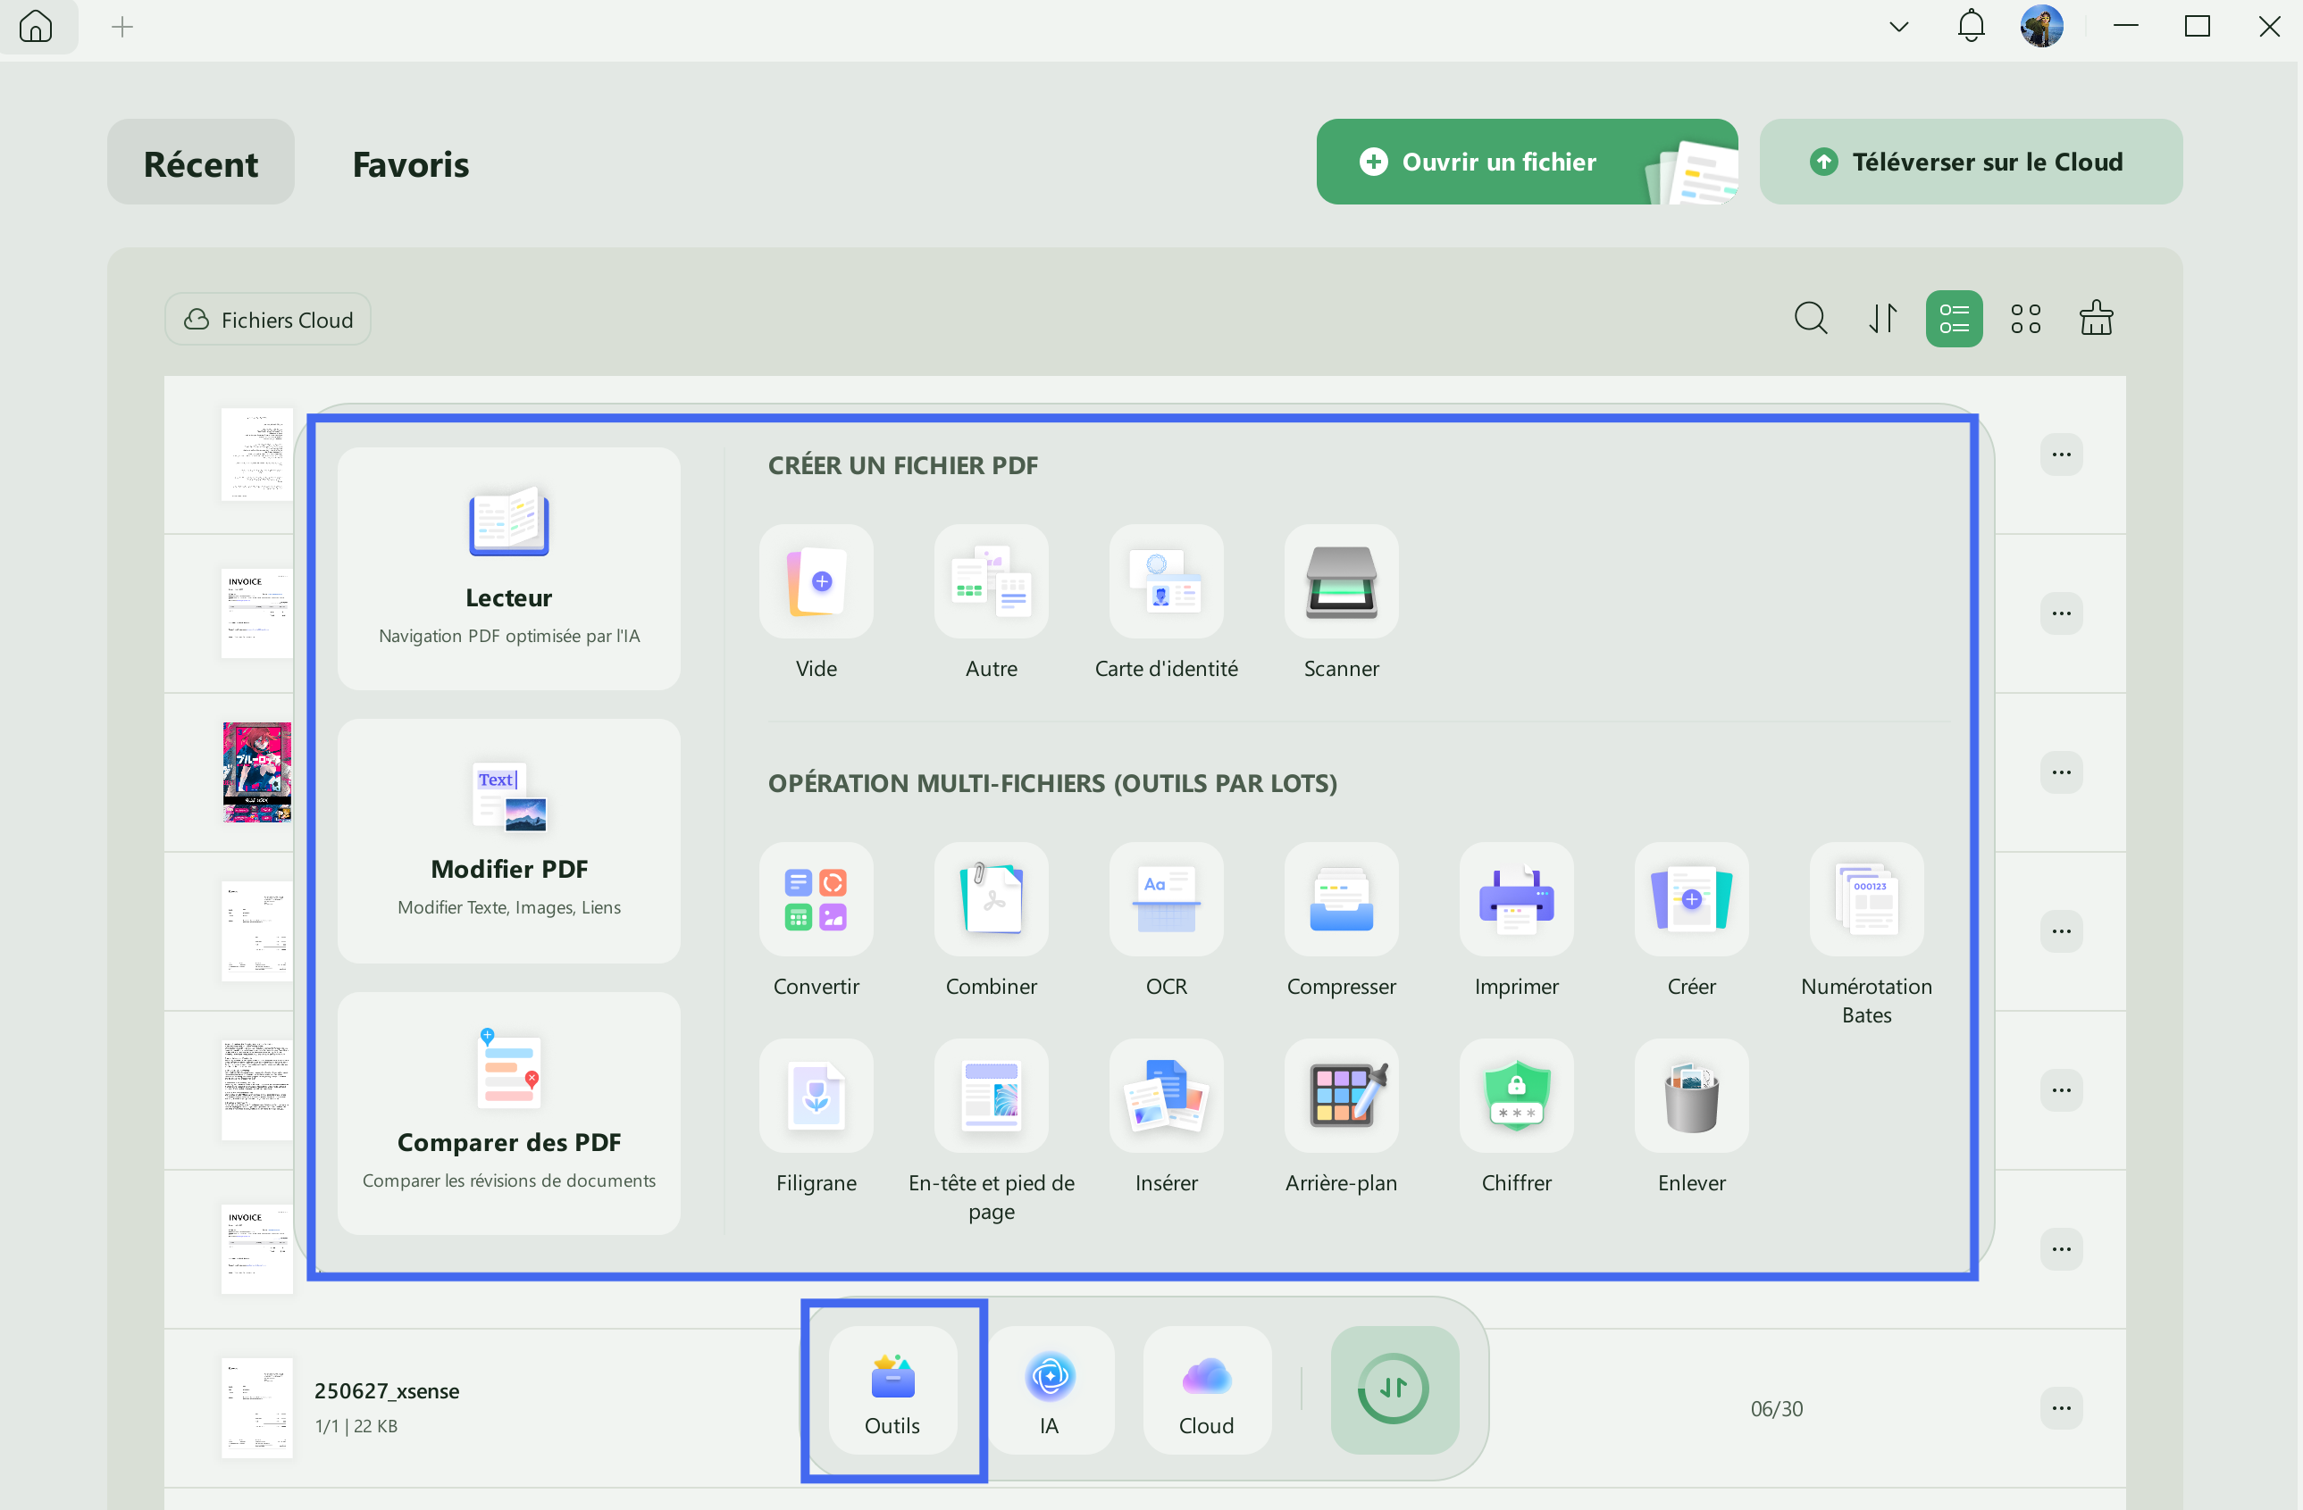Click the Arrière-plan tool icon
This screenshot has height=1510, width=2303.
1340,1096
